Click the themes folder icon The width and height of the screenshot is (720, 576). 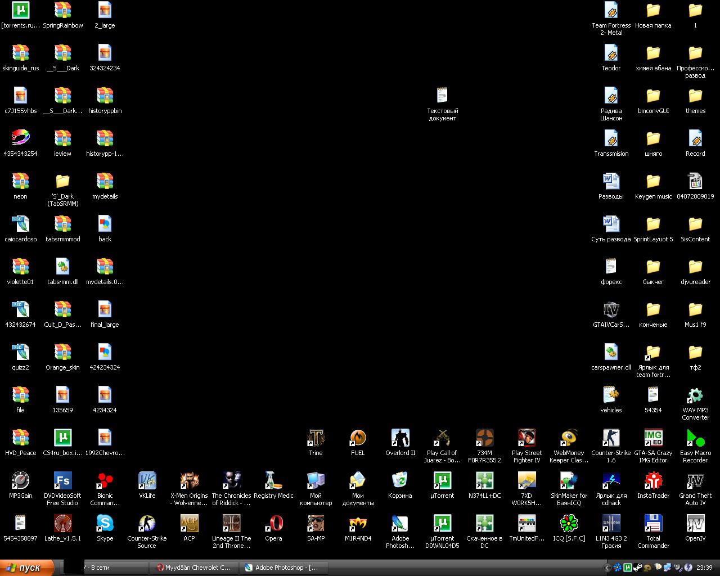pos(695,96)
